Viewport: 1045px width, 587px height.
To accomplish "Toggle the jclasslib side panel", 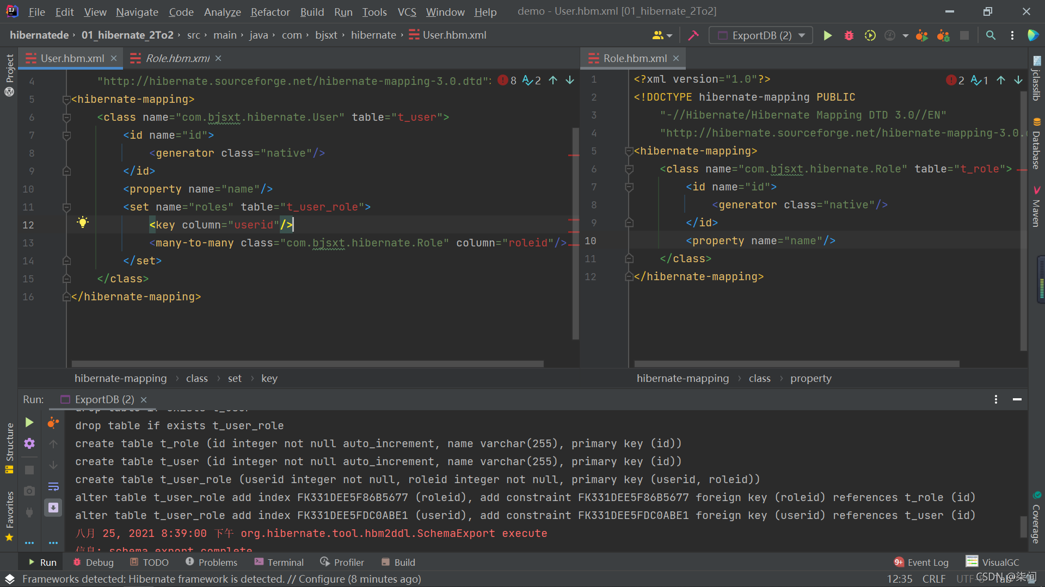I will [1036, 78].
